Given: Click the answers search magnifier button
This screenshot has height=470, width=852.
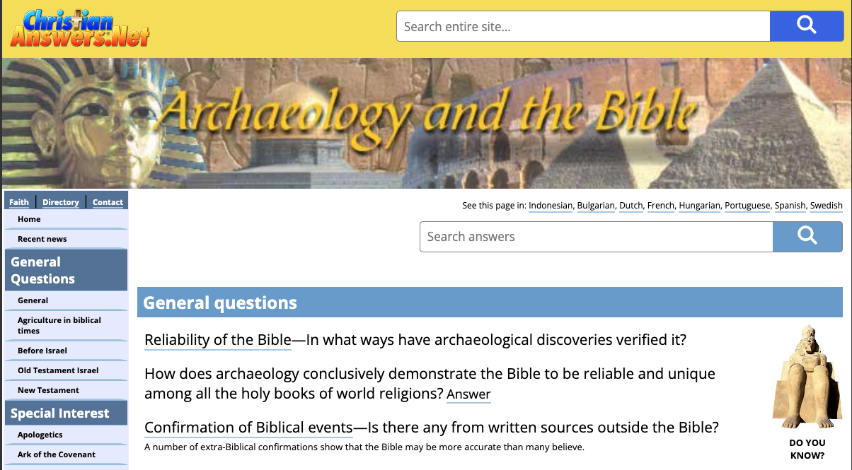Looking at the screenshot, I should [x=807, y=236].
